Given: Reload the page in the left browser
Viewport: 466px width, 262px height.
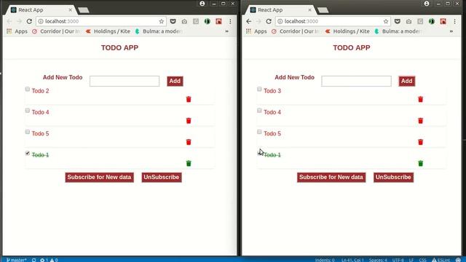Looking at the screenshot, I should tap(29, 21).
